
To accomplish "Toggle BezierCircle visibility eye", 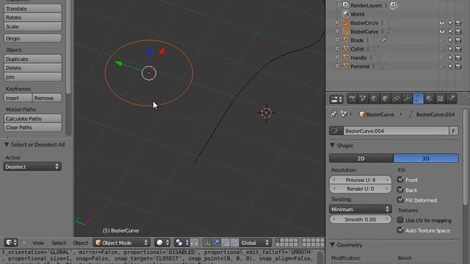I will [441, 23].
